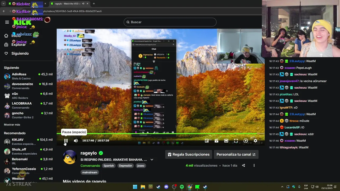Enter fullscreen video mode
Viewport: 340px width, 191px height.
click(x=236, y=141)
